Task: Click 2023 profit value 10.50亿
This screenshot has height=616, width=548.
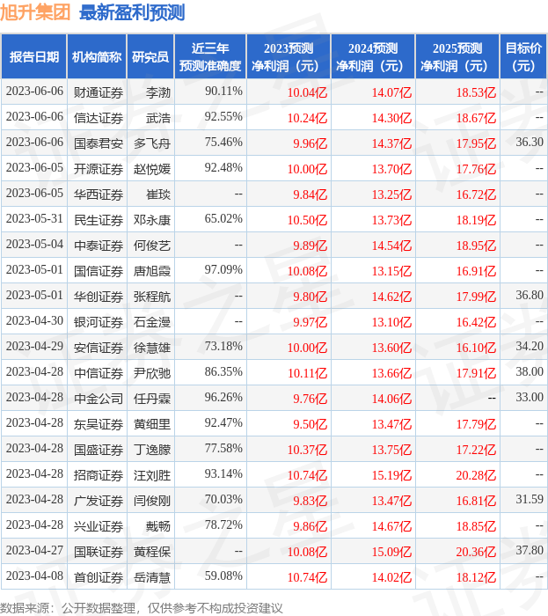Action: pyautogui.click(x=307, y=220)
